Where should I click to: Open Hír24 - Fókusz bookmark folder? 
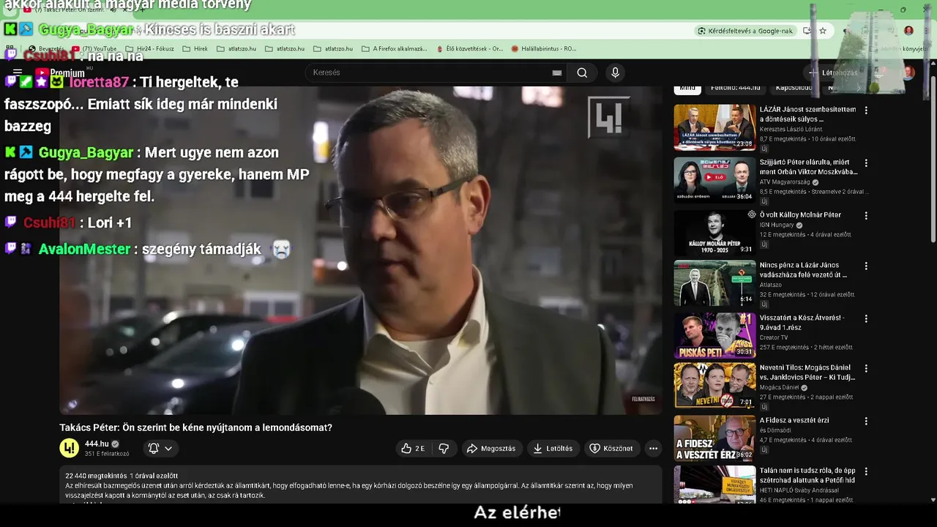click(149, 49)
